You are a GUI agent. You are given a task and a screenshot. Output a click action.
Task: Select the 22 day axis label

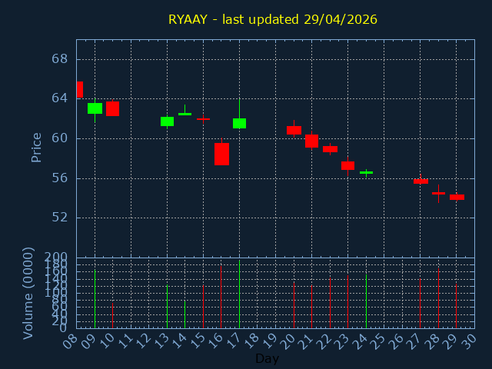[324, 341]
